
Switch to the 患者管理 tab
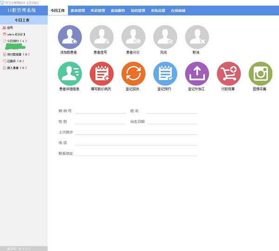pos(78,10)
